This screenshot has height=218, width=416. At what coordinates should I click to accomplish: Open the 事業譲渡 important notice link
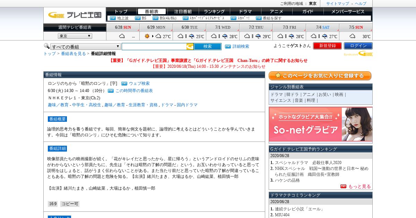[208, 60]
